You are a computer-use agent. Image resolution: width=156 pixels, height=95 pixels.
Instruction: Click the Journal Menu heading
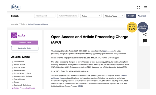(20, 57)
